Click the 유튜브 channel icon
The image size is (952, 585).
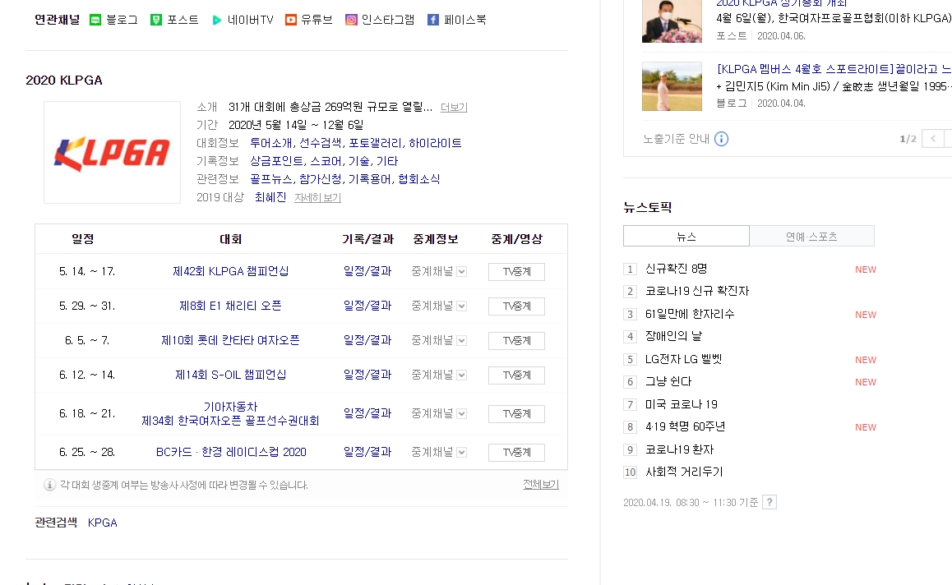pos(291,20)
